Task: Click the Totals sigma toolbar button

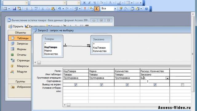Action: coord(97,9)
